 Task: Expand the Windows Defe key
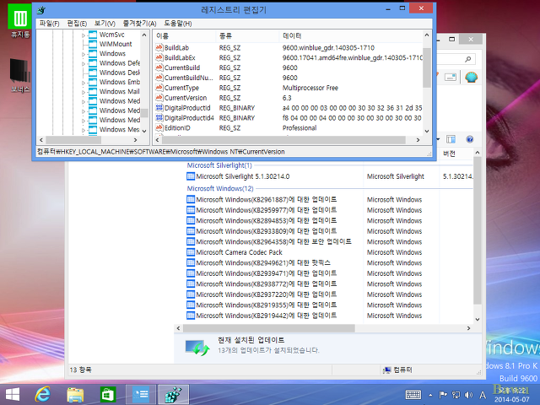pos(84,64)
